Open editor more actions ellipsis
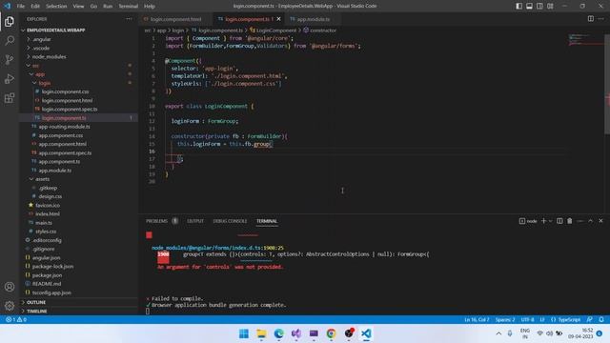Viewport: 610px width, 343px height. point(601,19)
